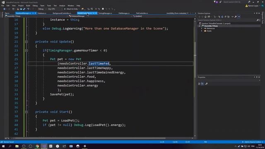Click the account warning triangle icon

click(x=247, y=6)
